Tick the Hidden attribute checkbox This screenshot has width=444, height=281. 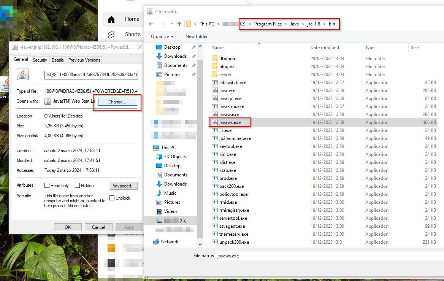(77, 185)
